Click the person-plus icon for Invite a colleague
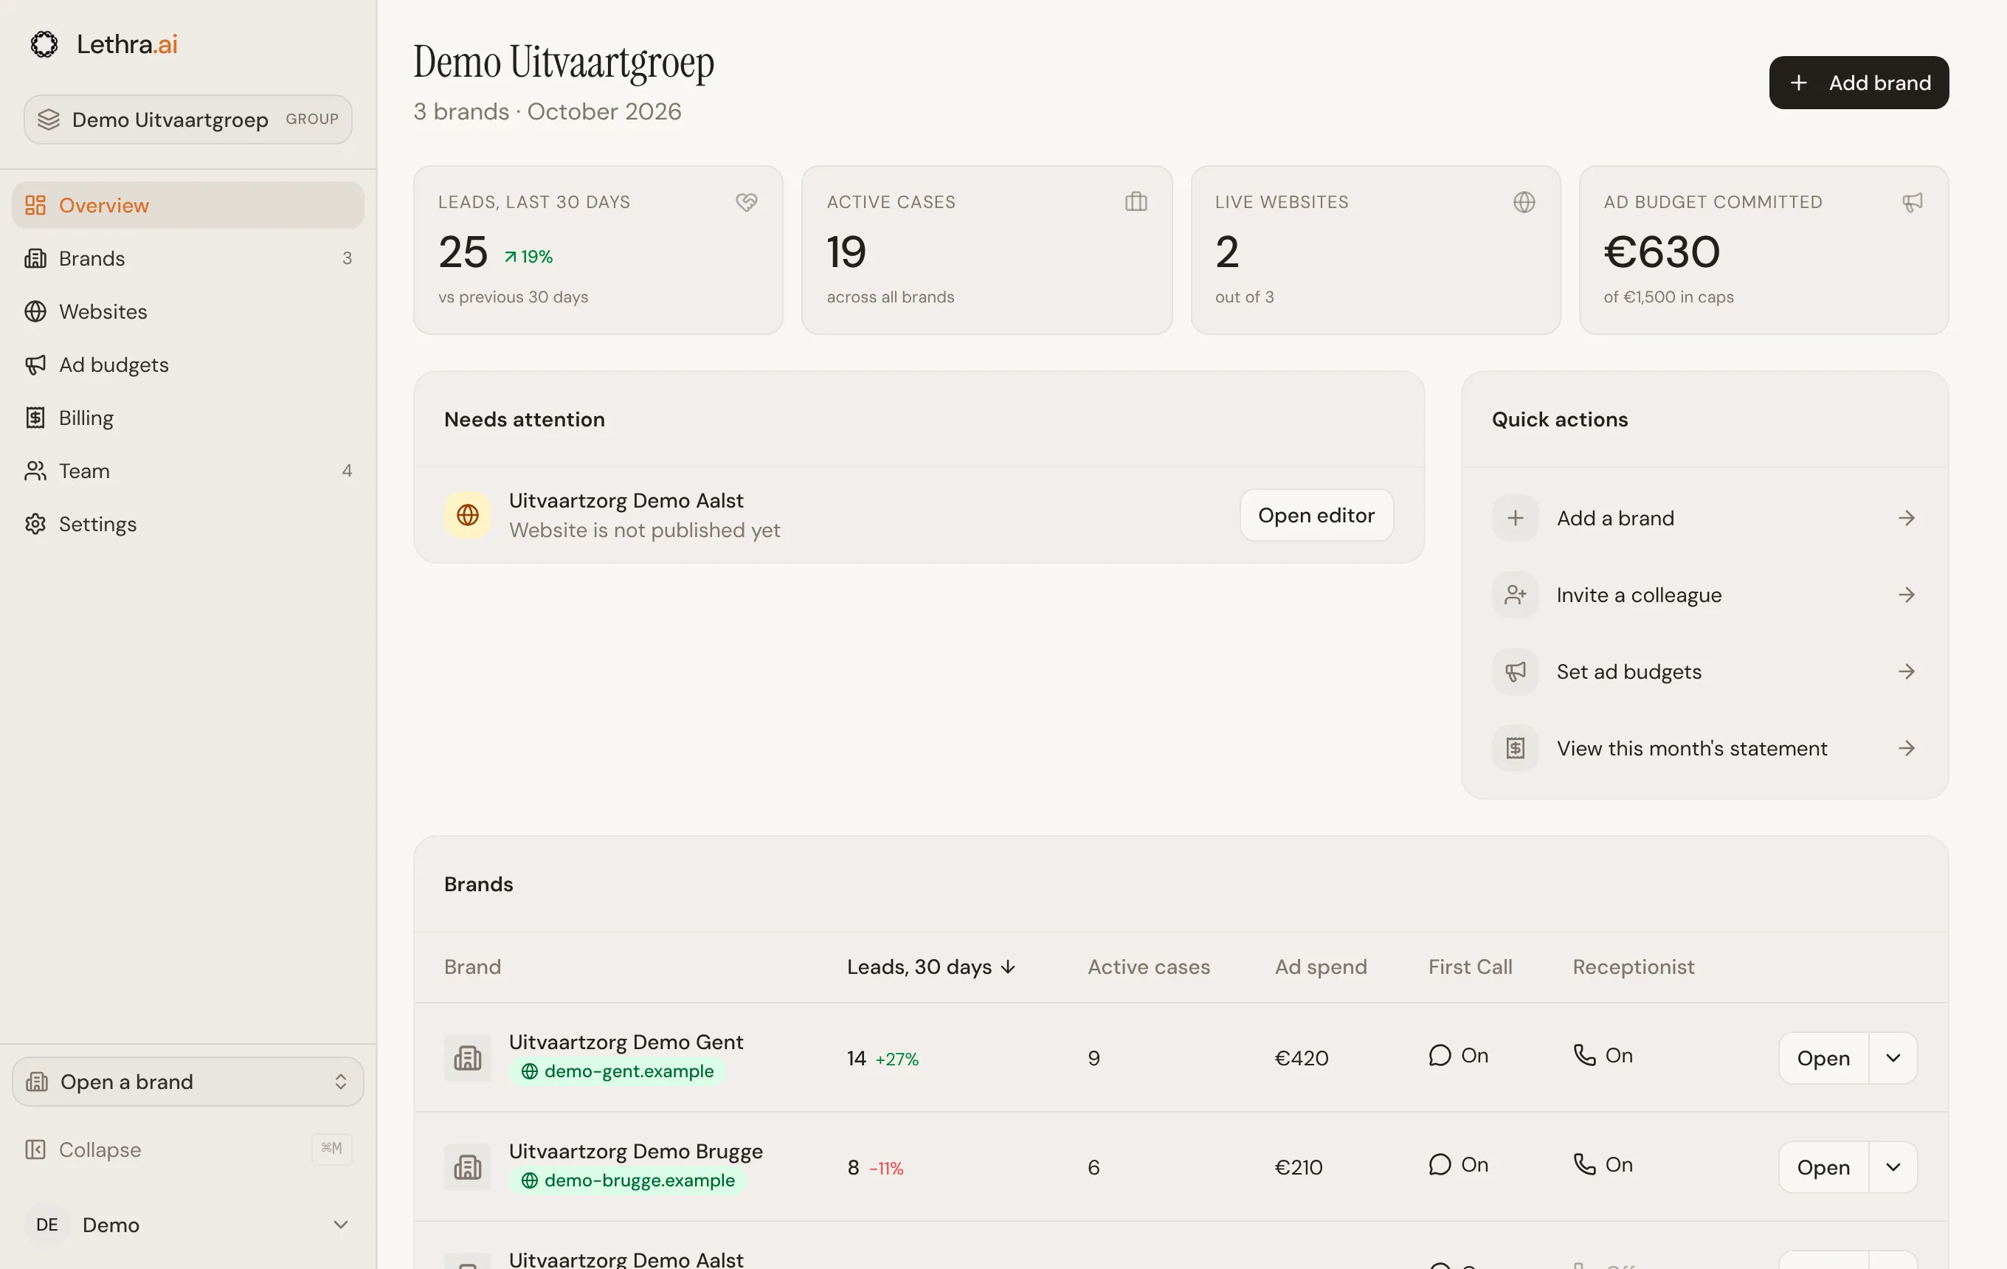The image size is (2007, 1269). coord(1516,595)
